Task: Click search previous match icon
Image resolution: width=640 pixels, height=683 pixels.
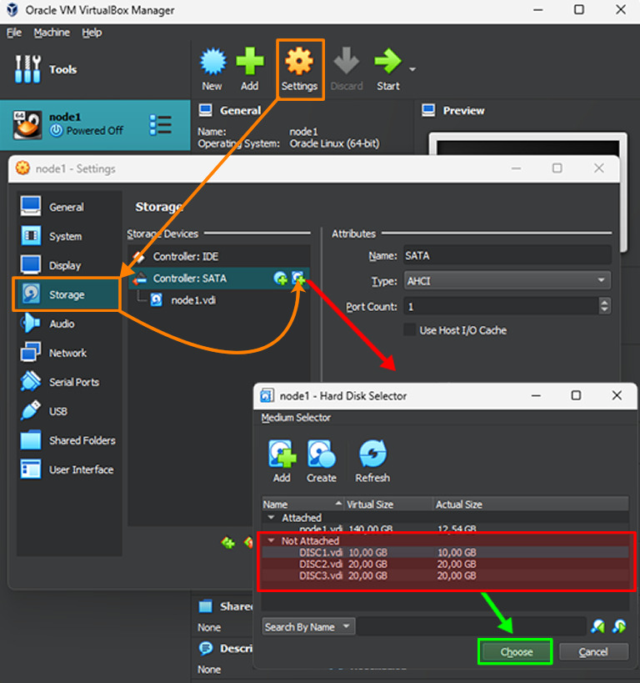Action: [x=598, y=627]
